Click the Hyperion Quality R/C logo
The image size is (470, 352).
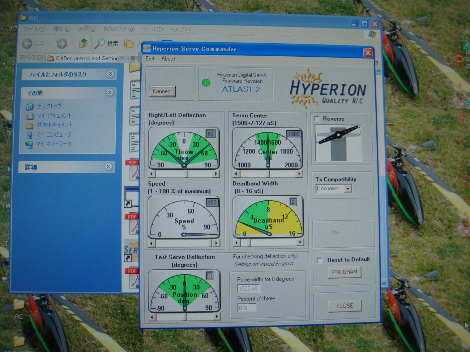tap(328, 89)
